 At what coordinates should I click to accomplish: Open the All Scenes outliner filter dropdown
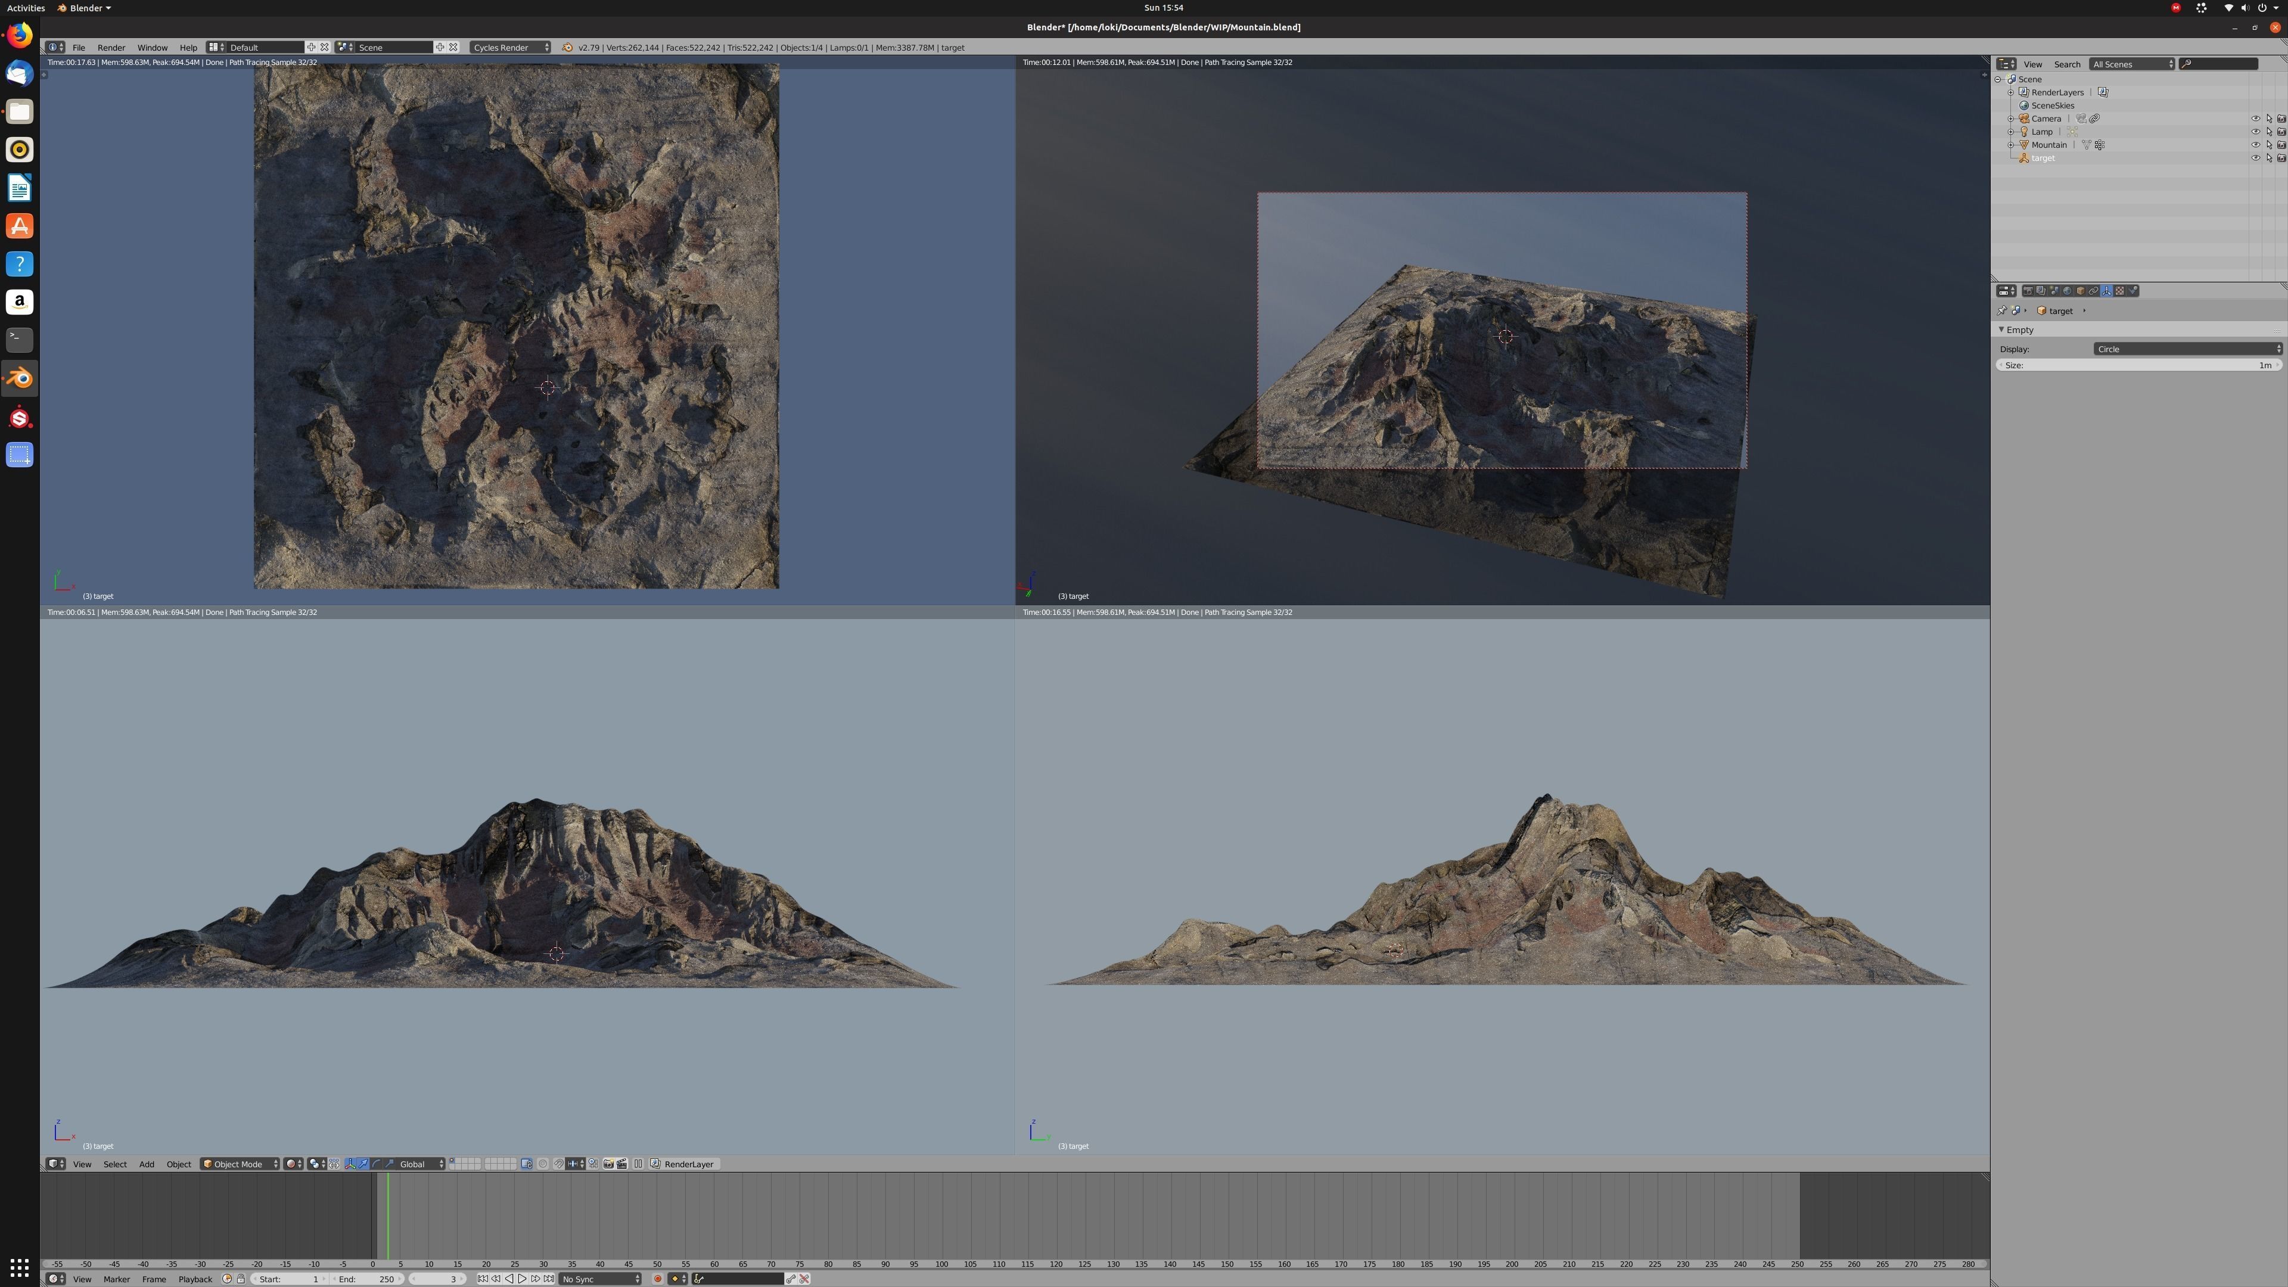pyautogui.click(x=2132, y=64)
